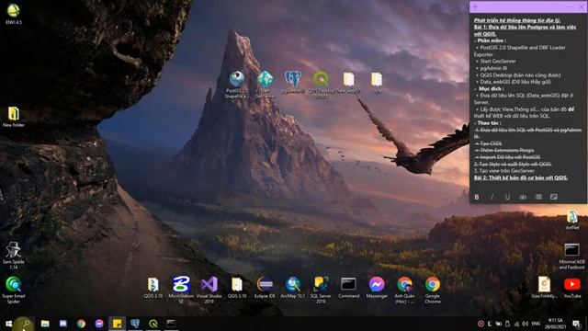The width and height of the screenshot is (588, 331).
Task: Add image to the sticky note
Action: (554, 197)
